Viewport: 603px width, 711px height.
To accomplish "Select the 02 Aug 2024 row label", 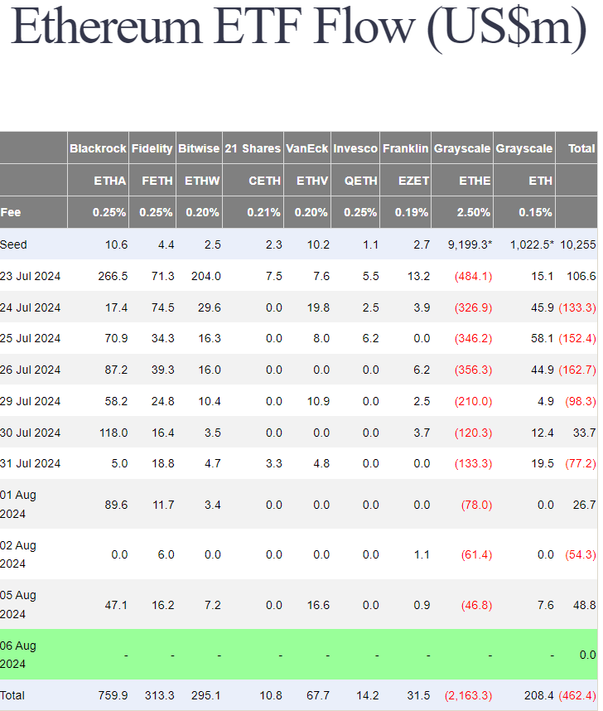I will (x=18, y=554).
